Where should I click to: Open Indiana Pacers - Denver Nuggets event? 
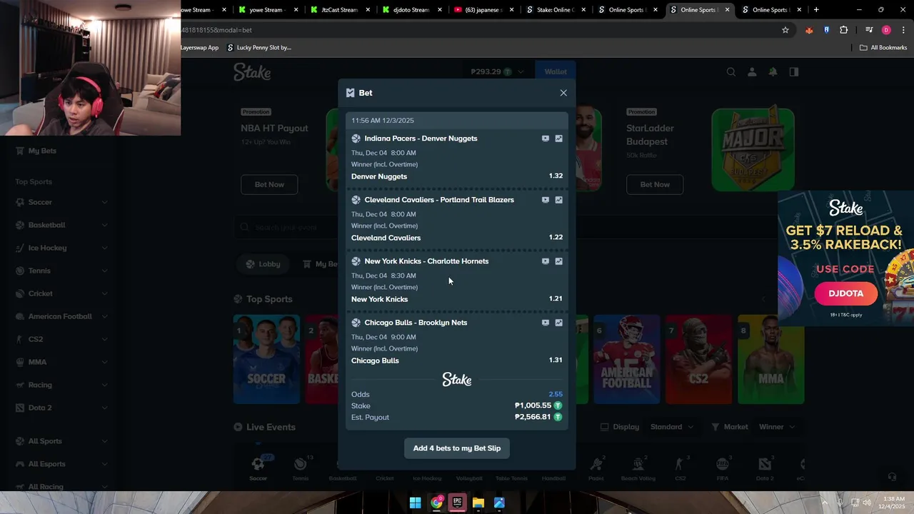[x=421, y=138]
